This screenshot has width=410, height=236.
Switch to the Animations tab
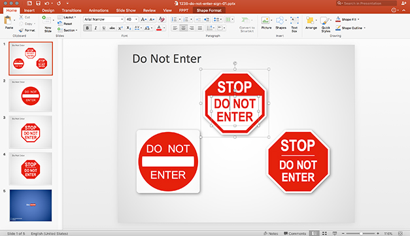(99, 10)
